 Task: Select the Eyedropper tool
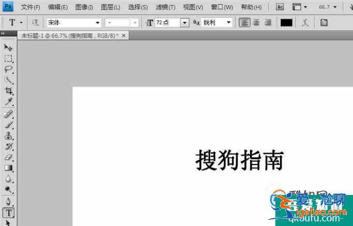[8, 102]
